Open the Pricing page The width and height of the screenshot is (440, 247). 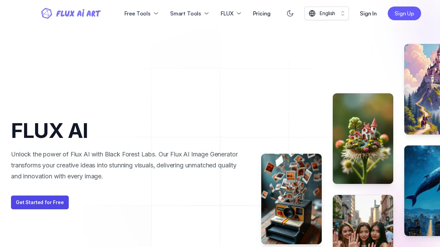coord(262,13)
